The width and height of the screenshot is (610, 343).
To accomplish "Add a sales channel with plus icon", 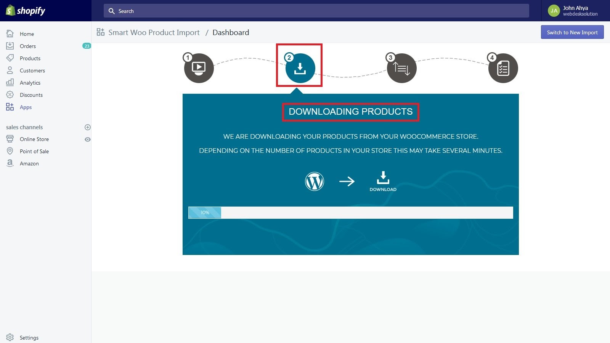I will pyautogui.click(x=87, y=127).
